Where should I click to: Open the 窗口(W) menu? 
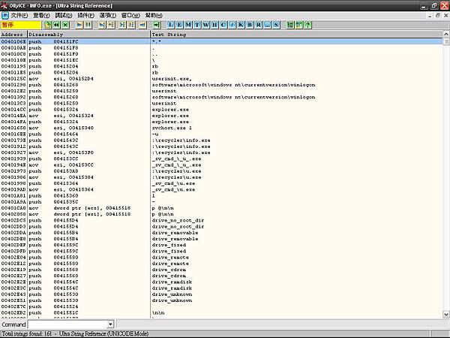pos(130,15)
